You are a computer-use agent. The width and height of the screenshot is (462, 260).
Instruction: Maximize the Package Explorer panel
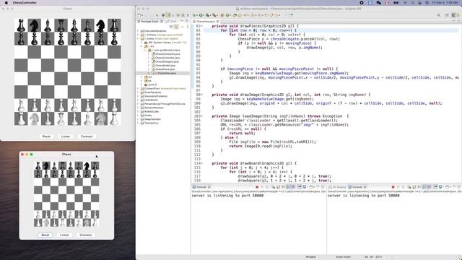[187, 21]
